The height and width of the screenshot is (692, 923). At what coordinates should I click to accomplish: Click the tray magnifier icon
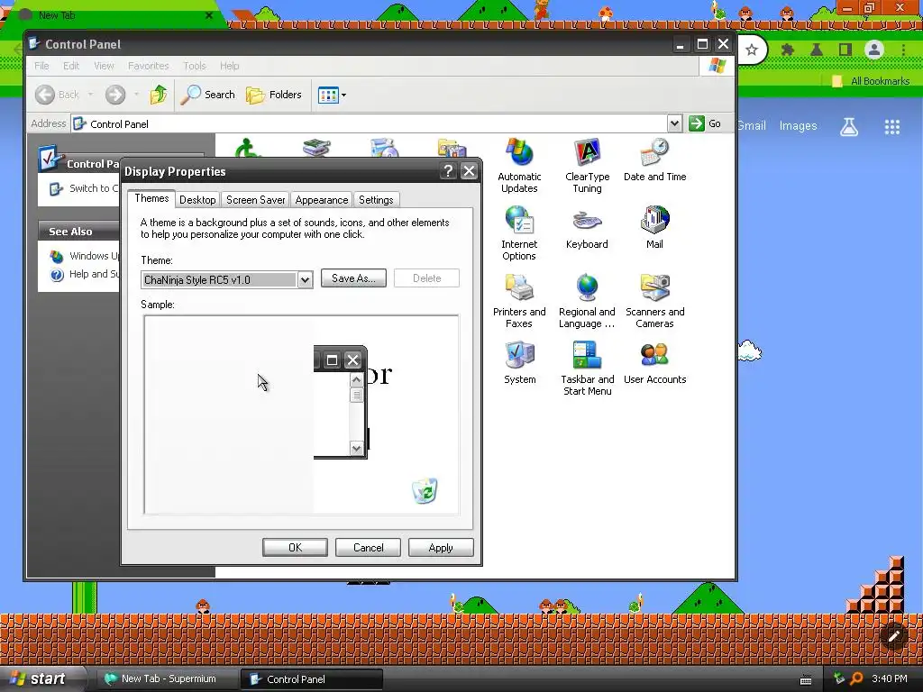tap(856, 678)
